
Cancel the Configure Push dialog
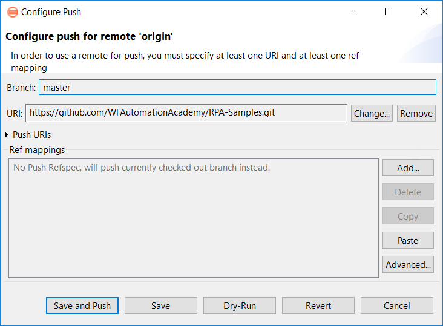(396, 305)
